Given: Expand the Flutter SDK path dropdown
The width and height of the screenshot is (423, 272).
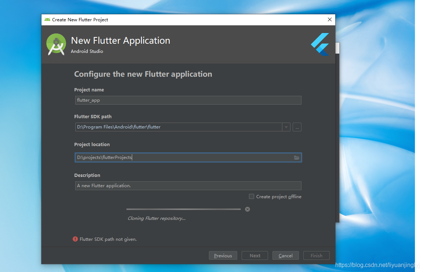Looking at the screenshot, I should click(286, 127).
